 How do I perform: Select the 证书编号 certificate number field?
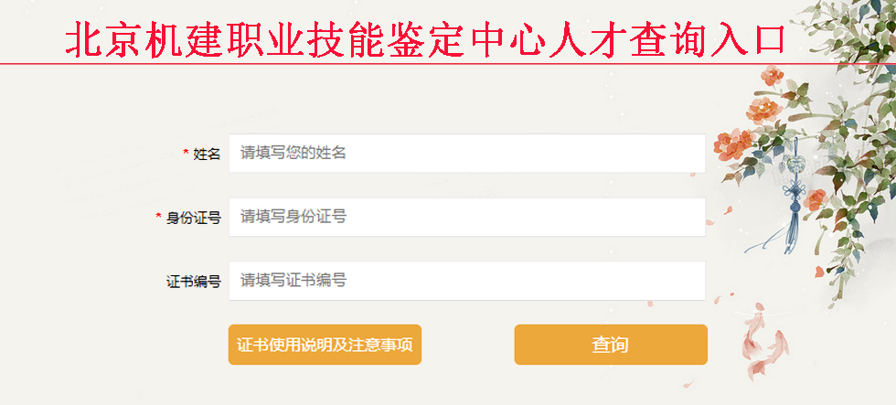[466, 281]
